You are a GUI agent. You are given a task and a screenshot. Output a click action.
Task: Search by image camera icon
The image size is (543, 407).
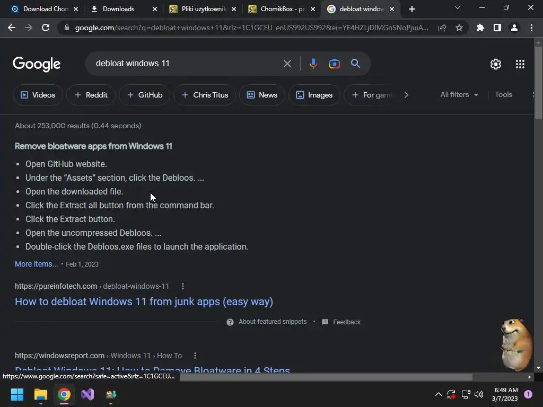334,64
